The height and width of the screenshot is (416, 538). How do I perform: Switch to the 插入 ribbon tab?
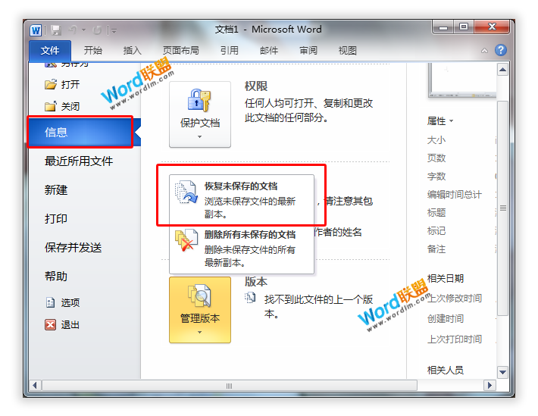point(133,51)
